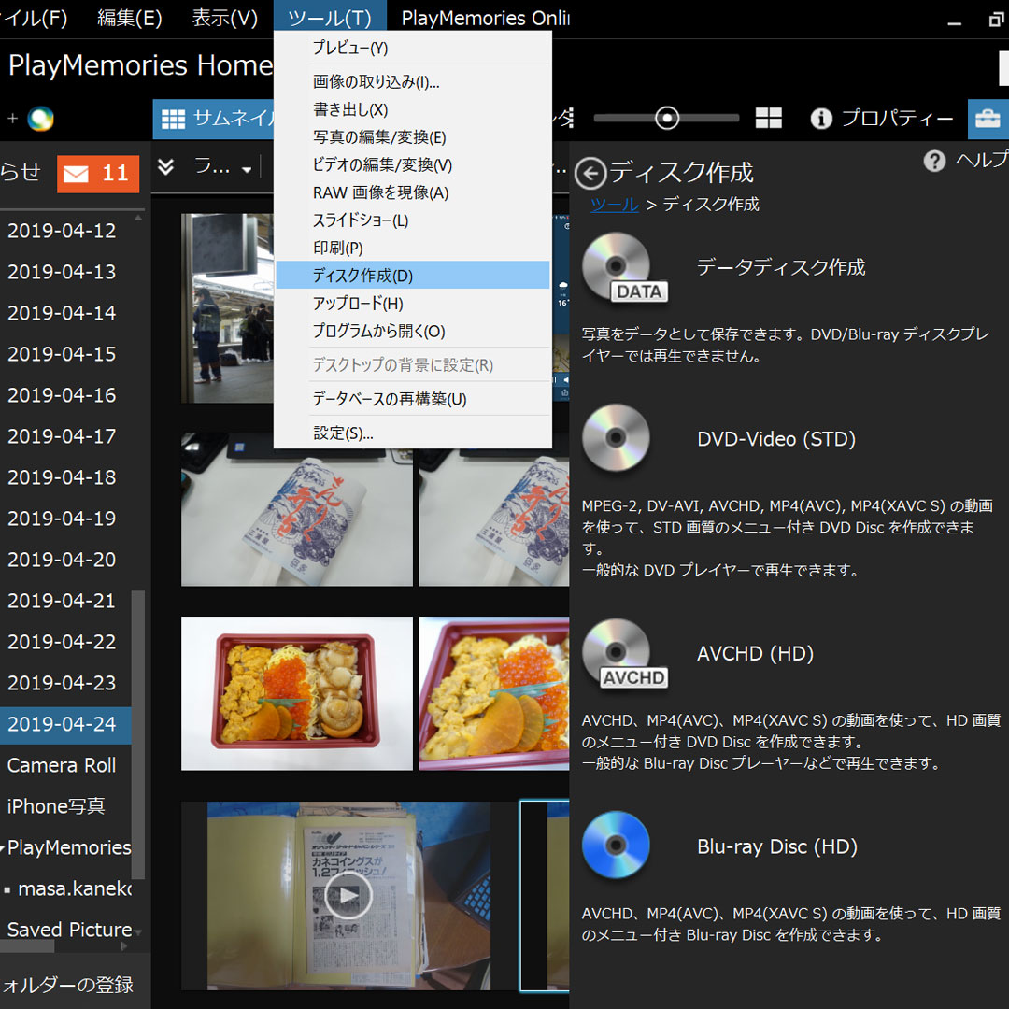The image size is (1009, 1009).
Task: Click データディスク作成 label
Action: [780, 267]
